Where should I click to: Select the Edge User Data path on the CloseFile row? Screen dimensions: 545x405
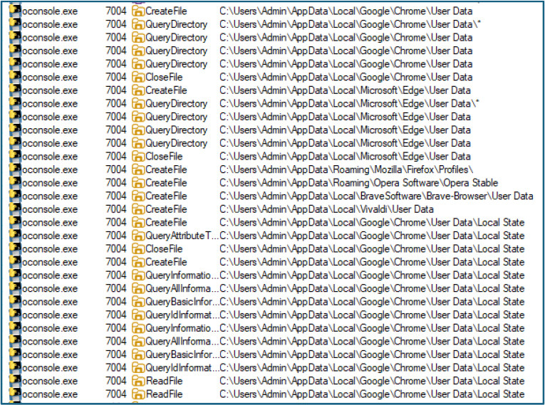coord(345,157)
